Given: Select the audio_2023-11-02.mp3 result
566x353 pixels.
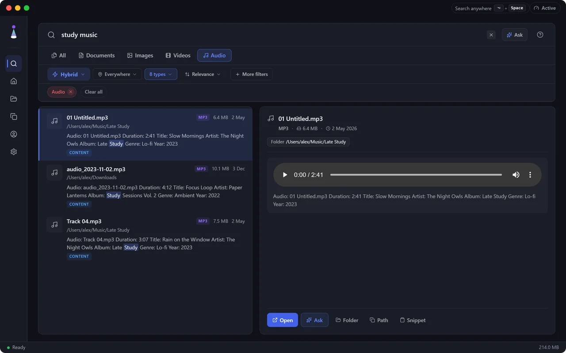Looking at the screenshot, I should point(145,187).
